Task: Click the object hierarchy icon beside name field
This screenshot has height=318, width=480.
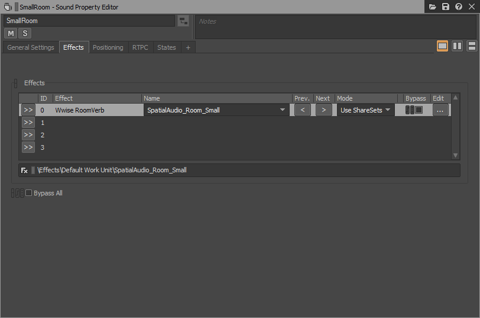Action: (183, 21)
